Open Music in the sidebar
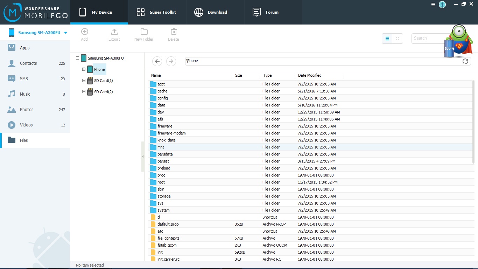 click(x=35, y=94)
